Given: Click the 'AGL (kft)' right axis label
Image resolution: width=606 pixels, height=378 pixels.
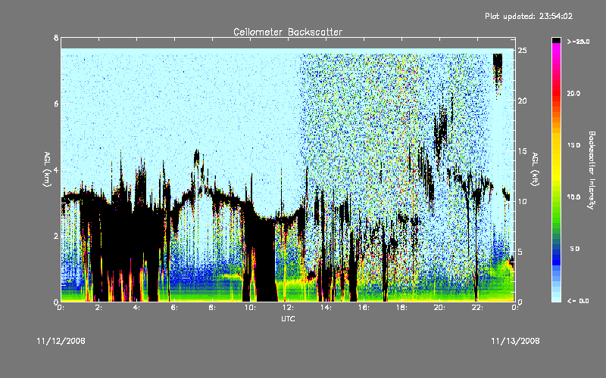Looking at the screenshot, I should click(535, 169).
